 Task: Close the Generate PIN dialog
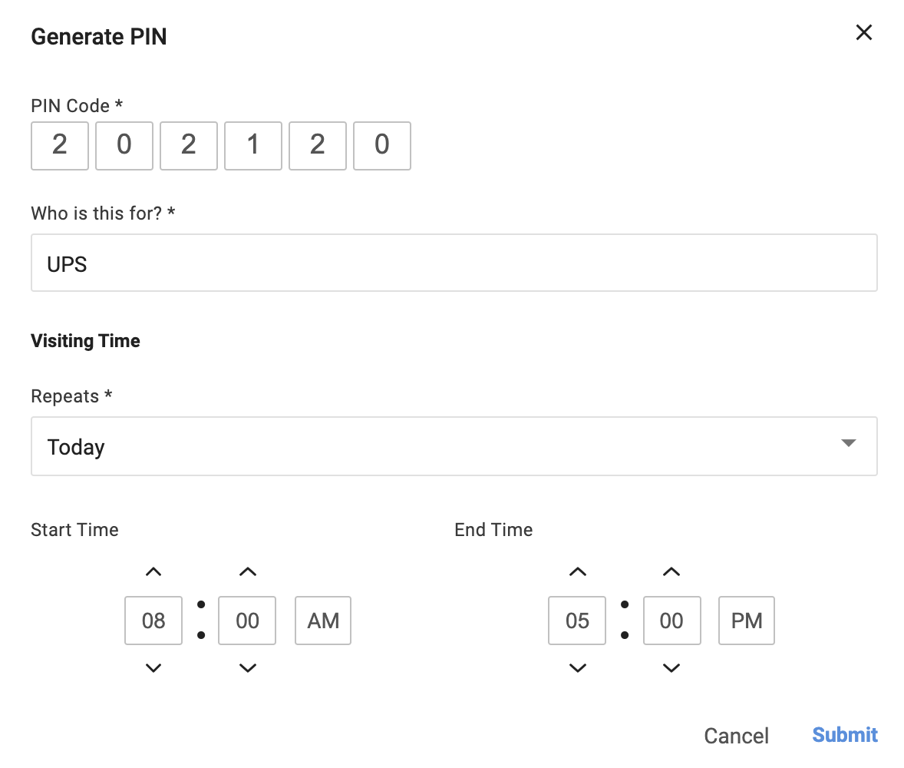click(x=864, y=32)
